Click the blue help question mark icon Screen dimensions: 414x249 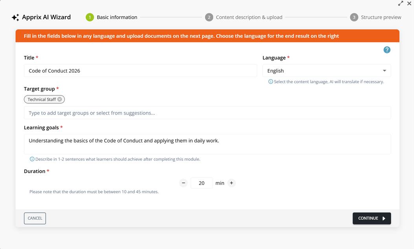(387, 50)
